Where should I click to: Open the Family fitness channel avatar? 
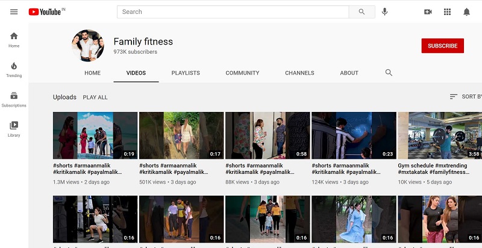click(88, 45)
